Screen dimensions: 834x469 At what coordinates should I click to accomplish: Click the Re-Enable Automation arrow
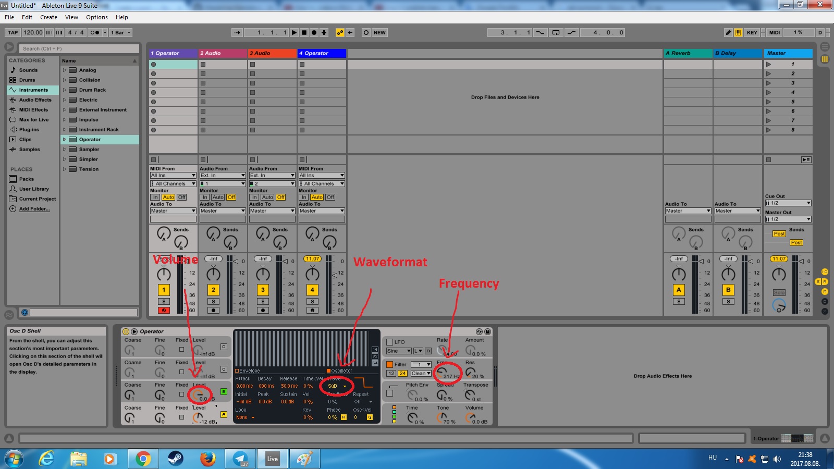350,32
